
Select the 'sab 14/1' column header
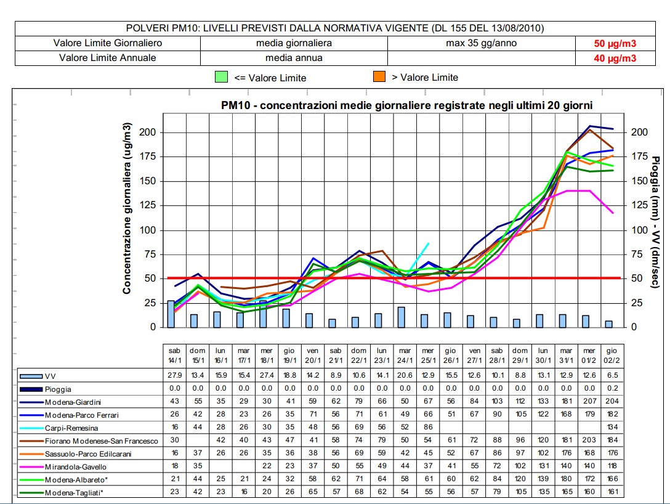pos(175,356)
